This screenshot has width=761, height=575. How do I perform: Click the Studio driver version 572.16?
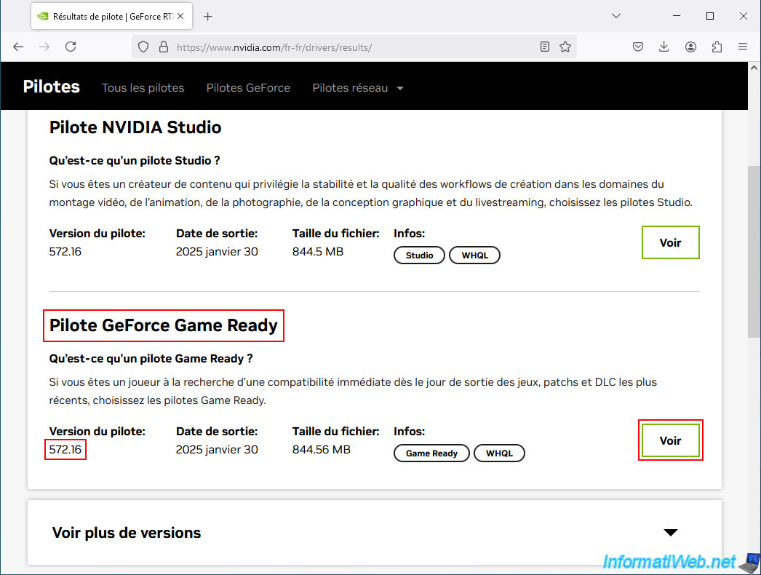[65, 252]
